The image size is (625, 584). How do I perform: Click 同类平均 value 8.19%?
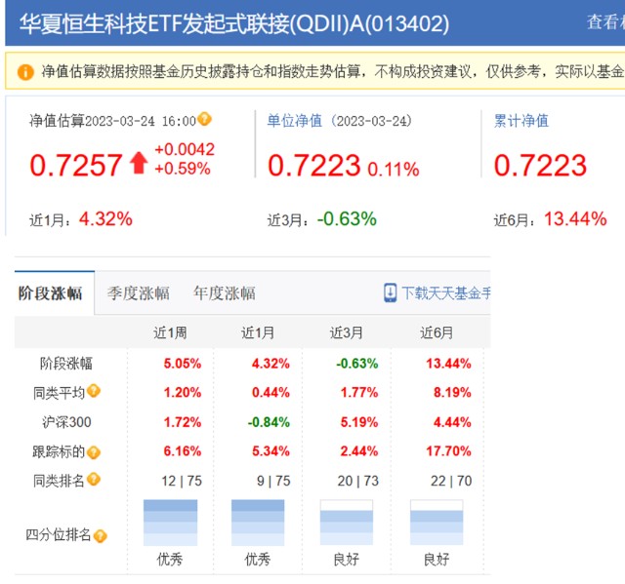pyautogui.click(x=452, y=393)
